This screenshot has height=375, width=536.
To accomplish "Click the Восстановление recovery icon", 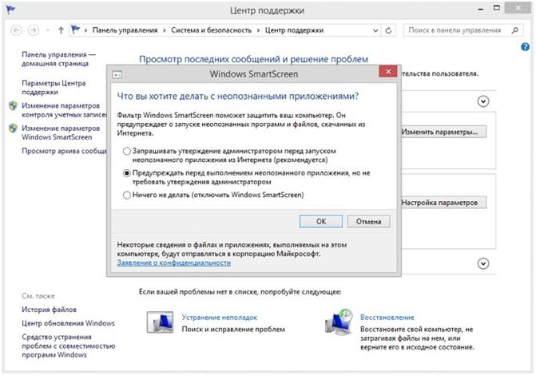I will (x=339, y=321).
